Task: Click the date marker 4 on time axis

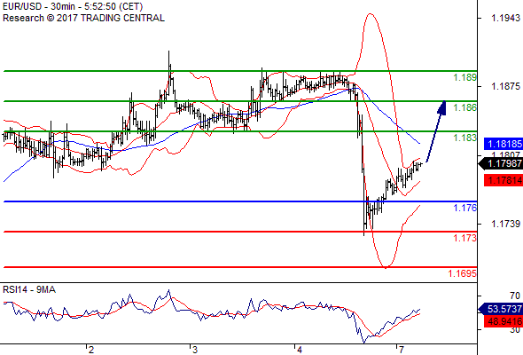Action: [x=300, y=350]
